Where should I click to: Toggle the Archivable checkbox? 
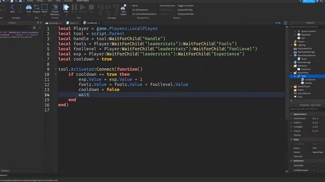pos(314,165)
